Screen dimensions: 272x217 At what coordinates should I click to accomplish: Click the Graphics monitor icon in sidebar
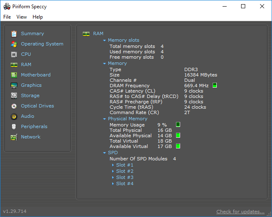pyautogui.click(x=14, y=86)
